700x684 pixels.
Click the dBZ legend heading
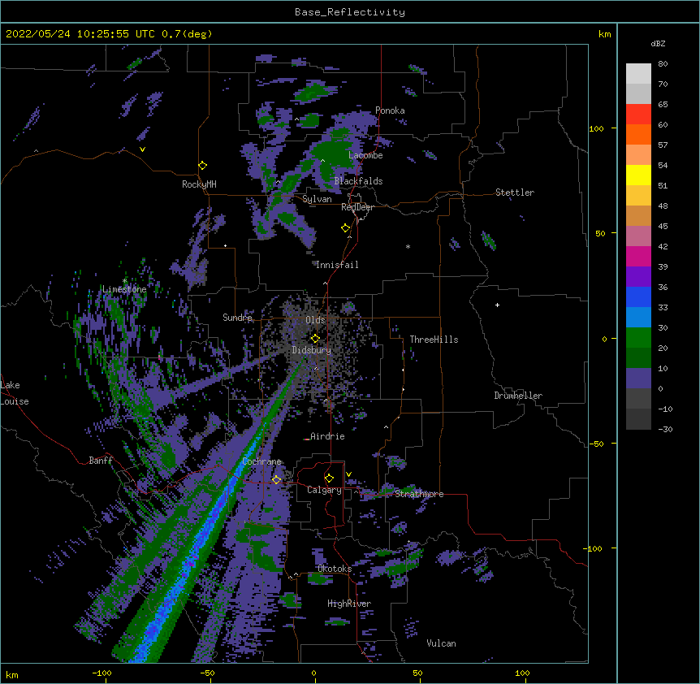tap(658, 43)
